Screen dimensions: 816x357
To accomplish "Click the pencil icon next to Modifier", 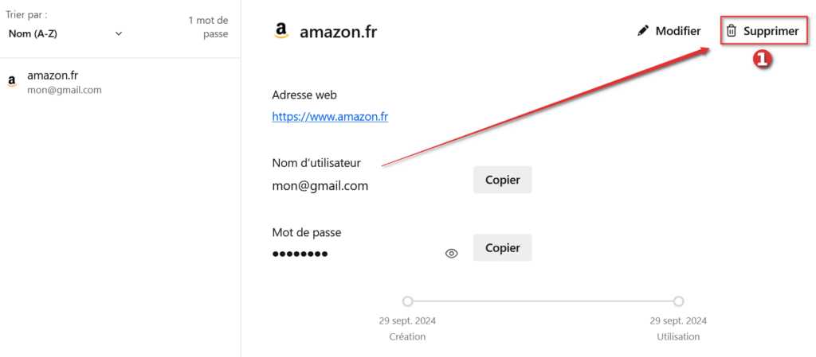I will click(x=643, y=31).
